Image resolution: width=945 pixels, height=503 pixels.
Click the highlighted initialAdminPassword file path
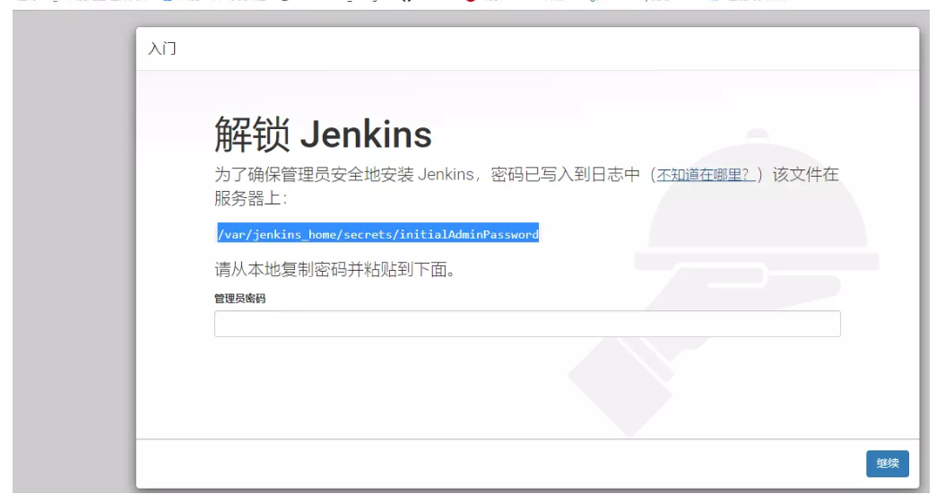(x=377, y=234)
